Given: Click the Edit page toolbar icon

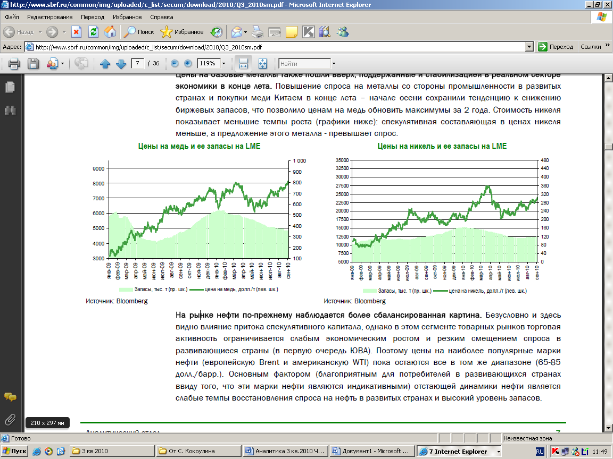Looking at the screenshot, I should point(275,32).
